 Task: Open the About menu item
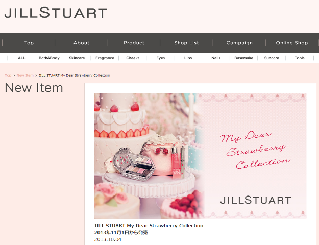point(81,43)
